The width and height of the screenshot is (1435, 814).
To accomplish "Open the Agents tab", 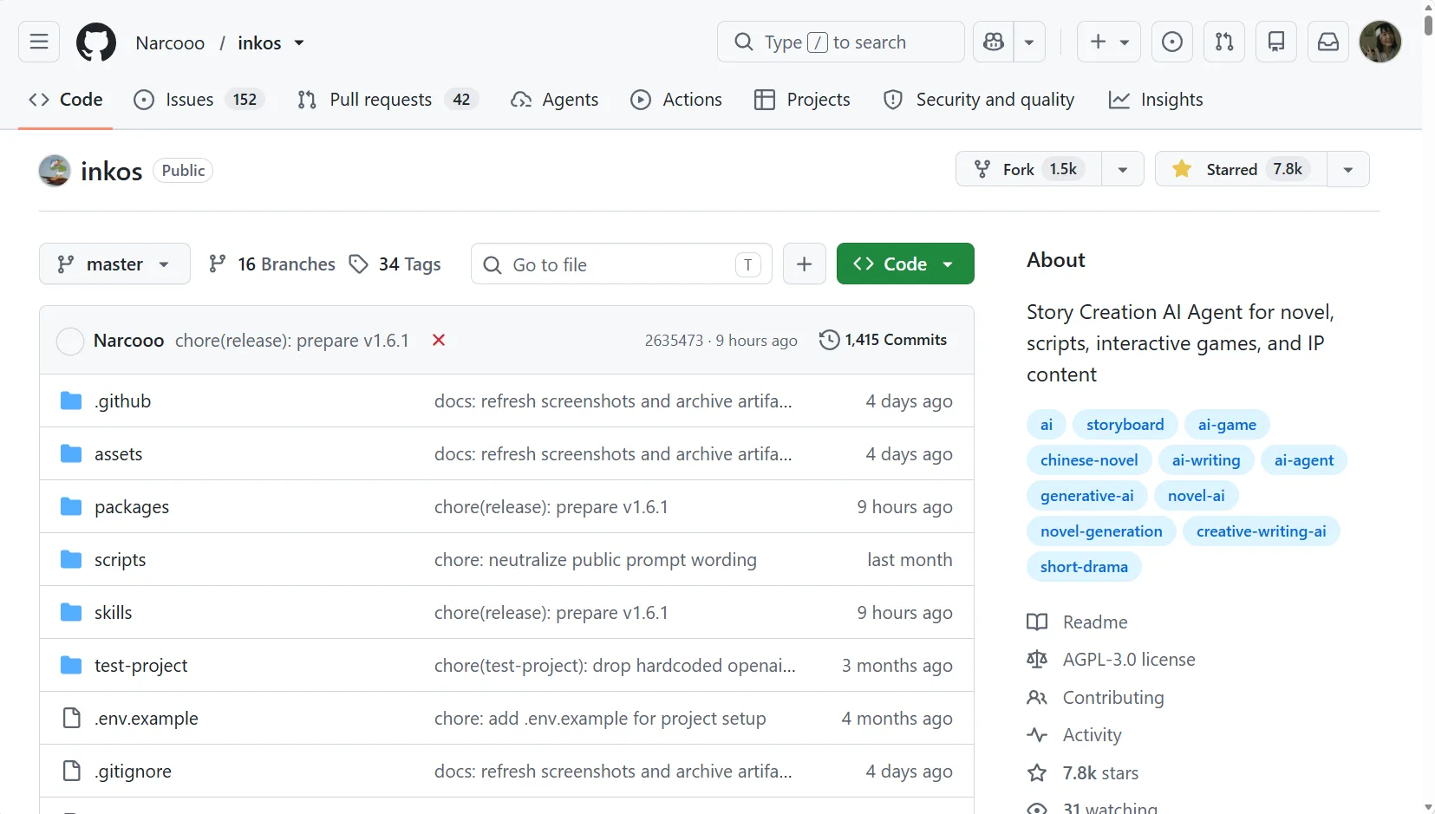I will [555, 100].
